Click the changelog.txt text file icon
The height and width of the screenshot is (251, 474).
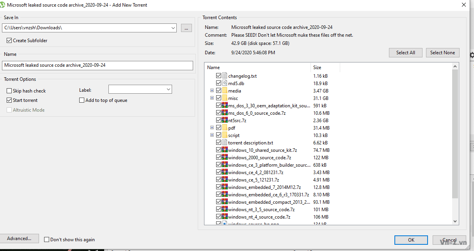225,76
